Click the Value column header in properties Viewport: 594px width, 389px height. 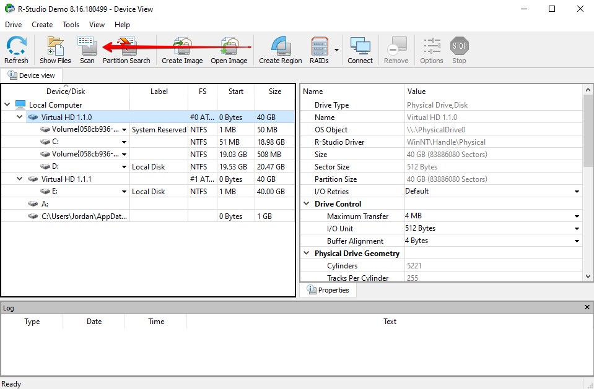tap(493, 91)
